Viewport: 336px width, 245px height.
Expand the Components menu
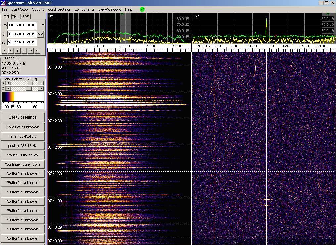(x=84, y=9)
